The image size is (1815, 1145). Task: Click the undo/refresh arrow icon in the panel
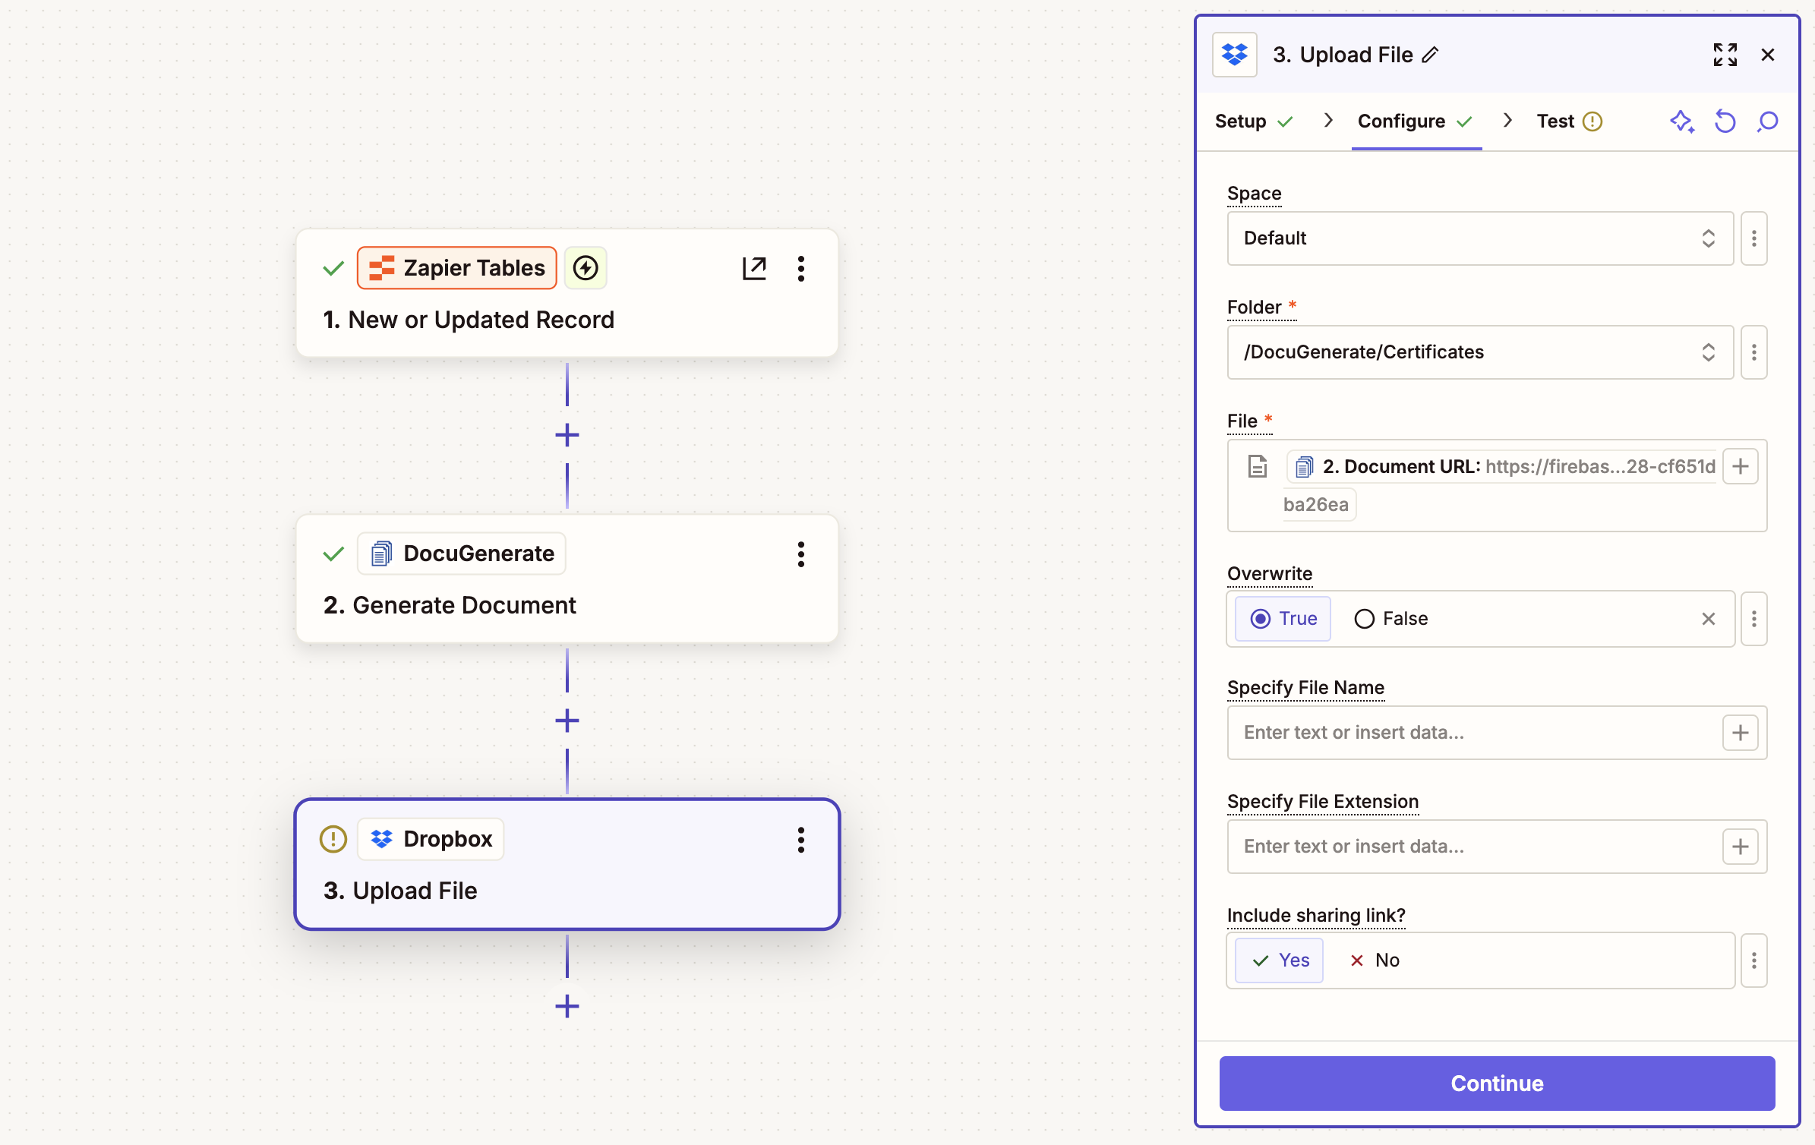point(1725,121)
